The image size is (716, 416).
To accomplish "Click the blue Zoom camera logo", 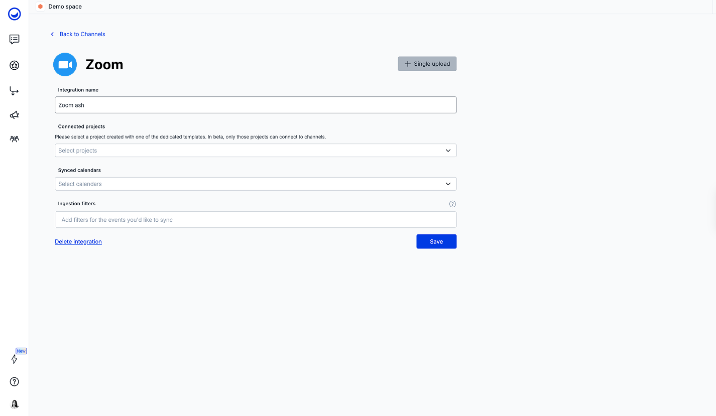I will click(x=65, y=65).
